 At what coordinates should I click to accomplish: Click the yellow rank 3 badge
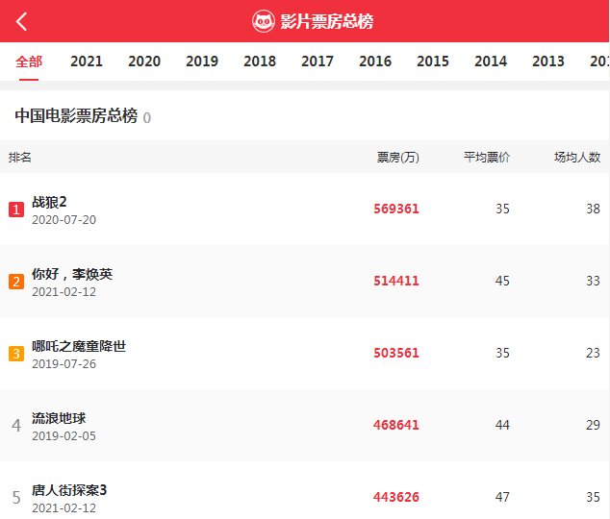pos(16,354)
